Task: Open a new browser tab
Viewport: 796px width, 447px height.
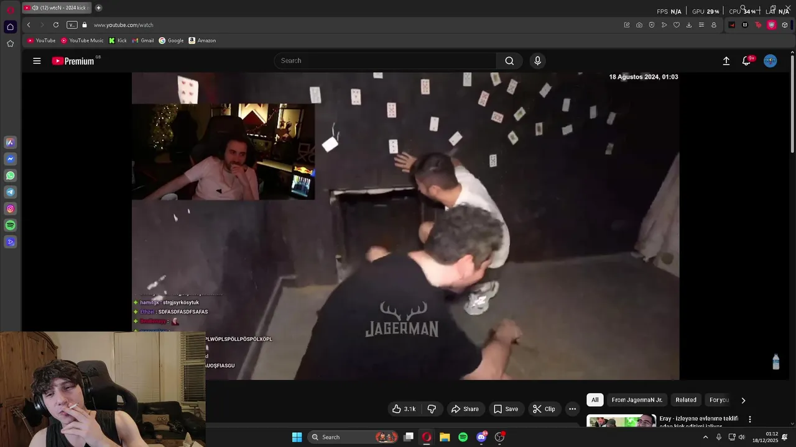Action: pos(98,8)
